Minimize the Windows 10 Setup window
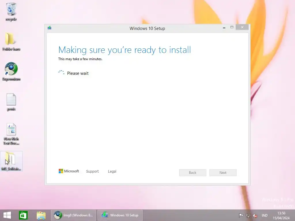295x221 pixels. (x=224, y=28)
